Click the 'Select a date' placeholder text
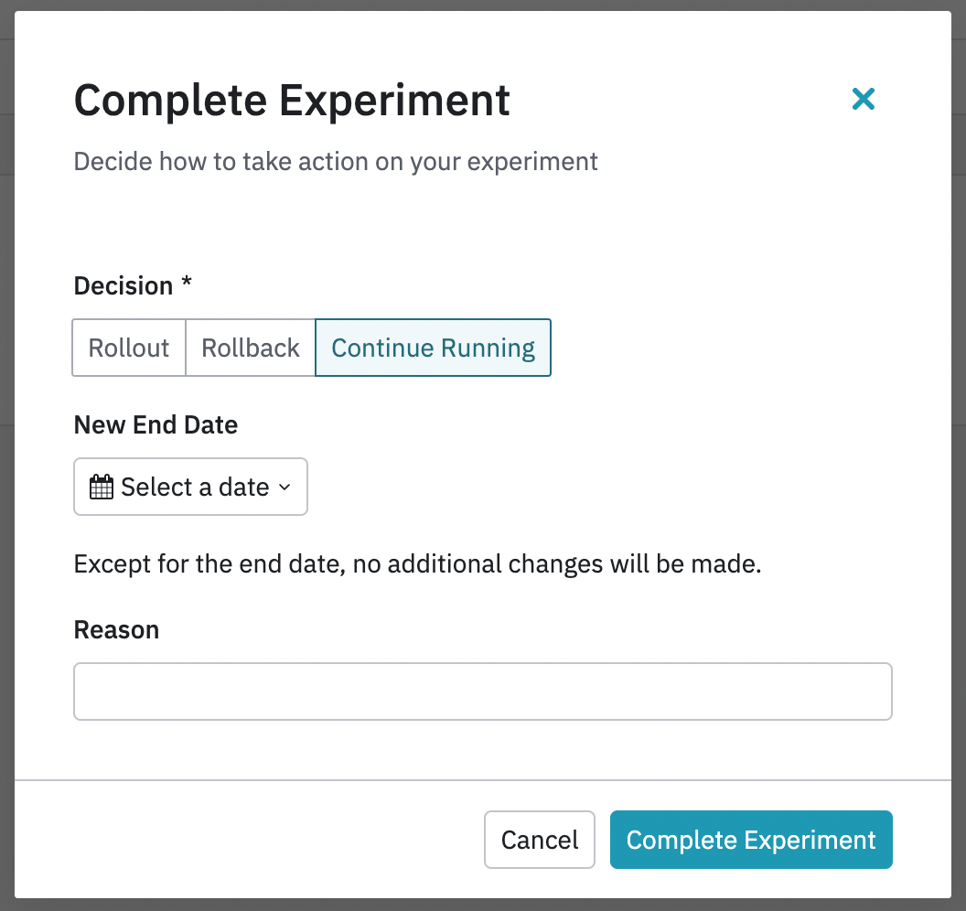 pyautogui.click(x=195, y=488)
